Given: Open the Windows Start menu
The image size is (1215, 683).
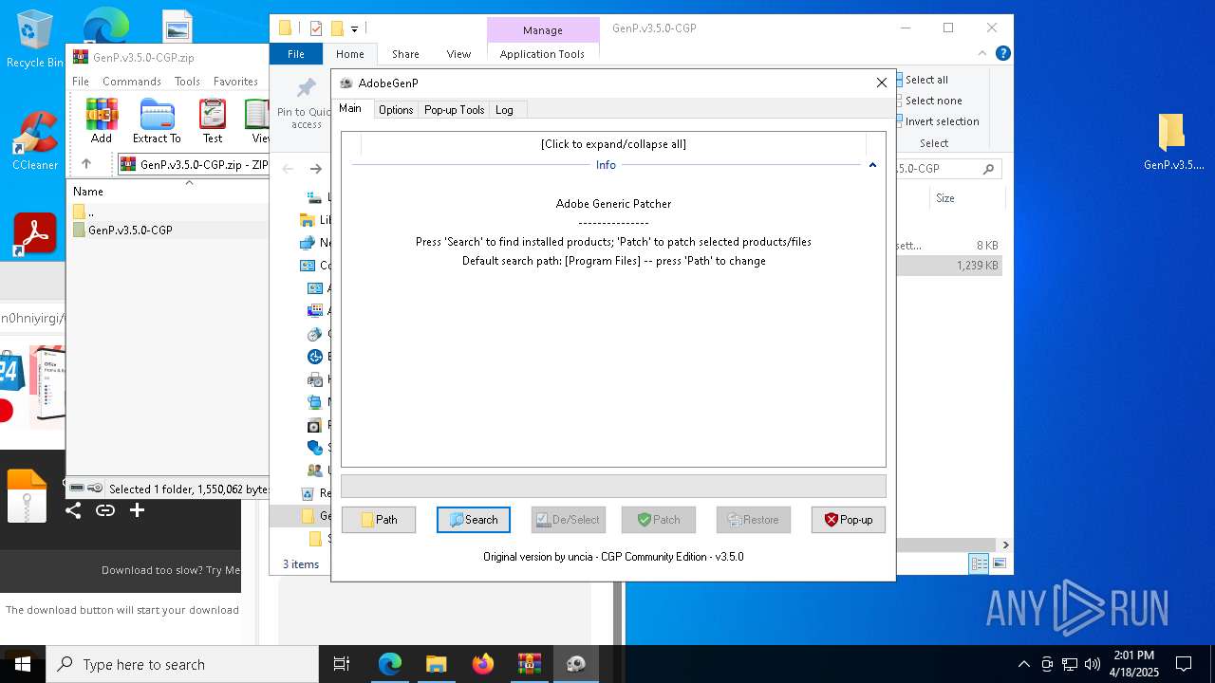Looking at the screenshot, I should [23, 664].
